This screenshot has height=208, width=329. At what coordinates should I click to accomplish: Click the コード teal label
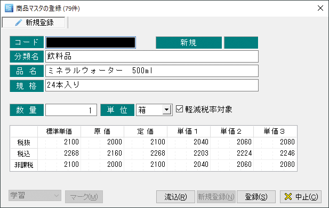(x=27, y=42)
